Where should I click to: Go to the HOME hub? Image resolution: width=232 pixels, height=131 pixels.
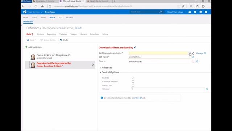click(x=26, y=17)
